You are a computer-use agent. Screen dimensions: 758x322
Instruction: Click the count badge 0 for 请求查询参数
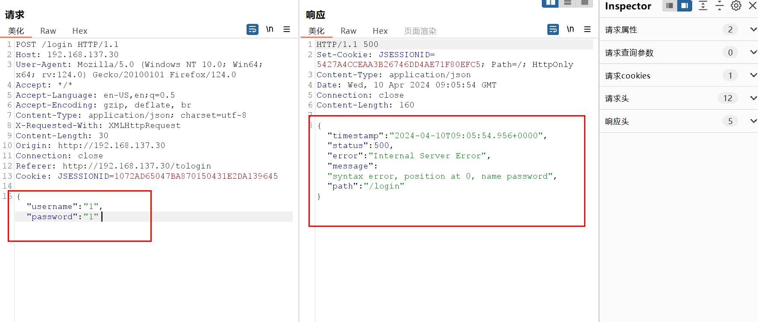(x=730, y=52)
